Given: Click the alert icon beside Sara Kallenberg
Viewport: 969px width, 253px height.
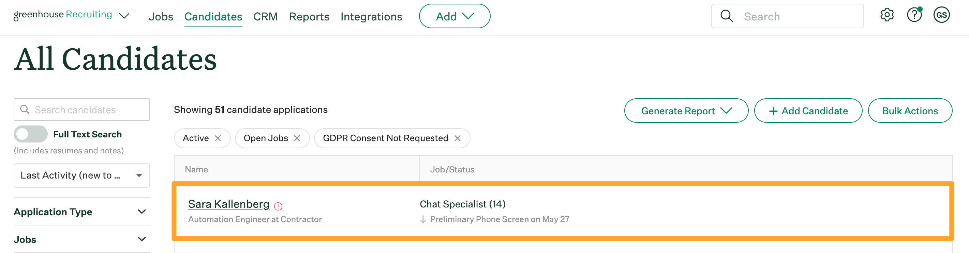Looking at the screenshot, I should 278,206.
